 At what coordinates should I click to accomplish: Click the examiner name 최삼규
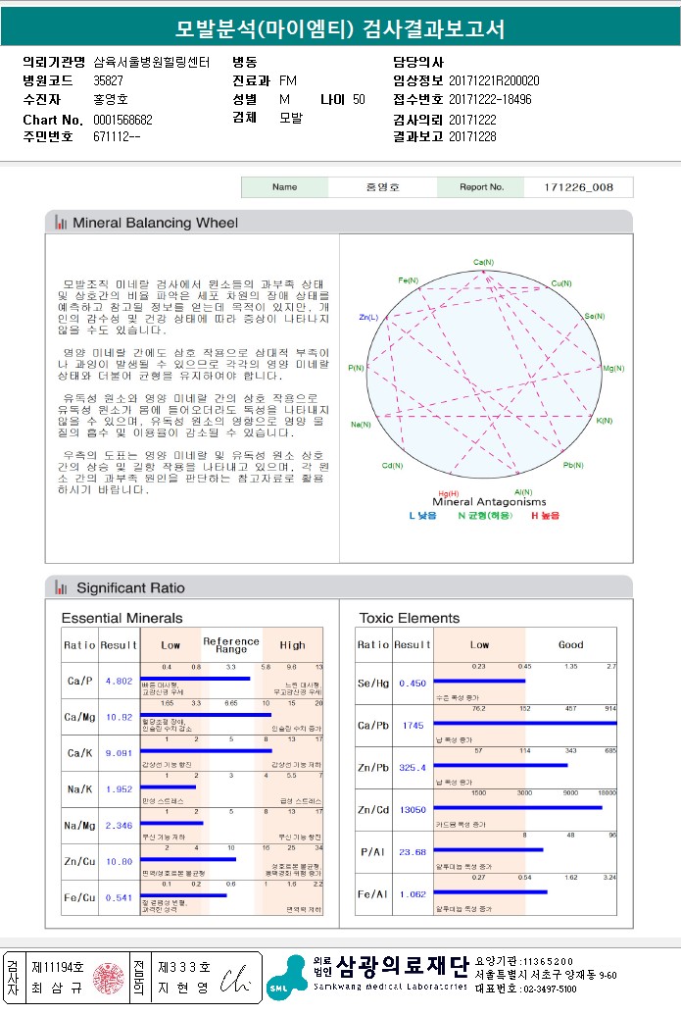pyautogui.click(x=58, y=988)
